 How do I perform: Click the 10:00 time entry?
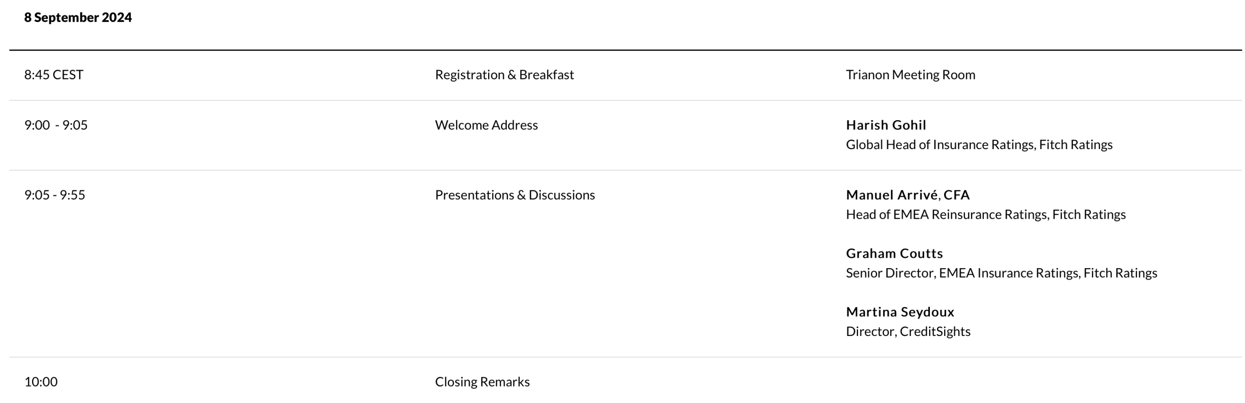tap(41, 382)
